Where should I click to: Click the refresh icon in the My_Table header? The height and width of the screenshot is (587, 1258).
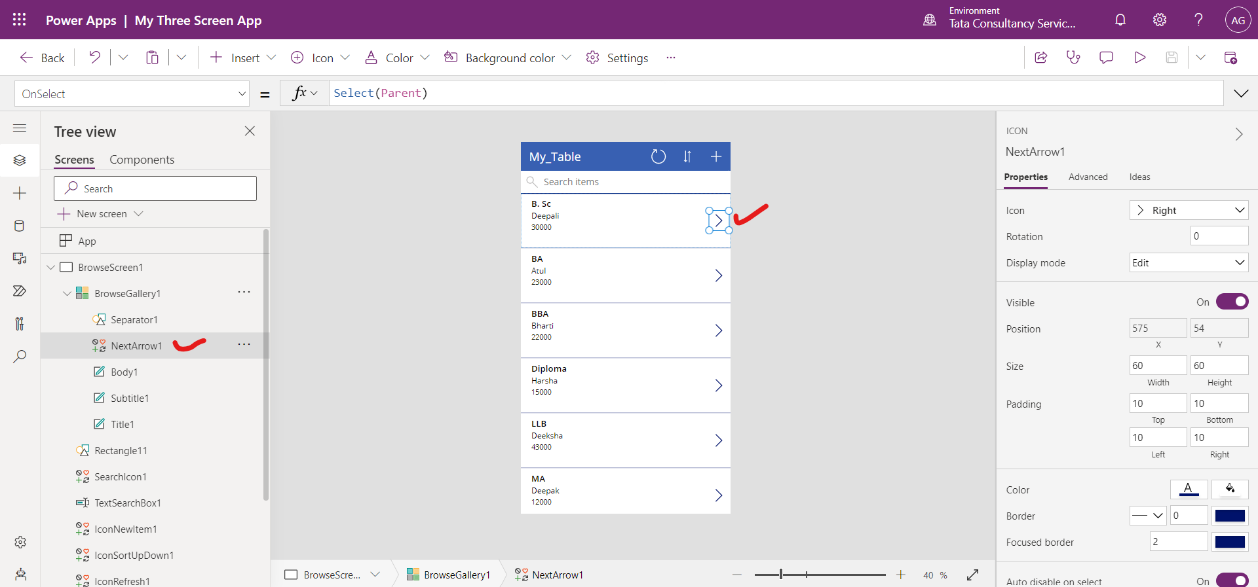point(658,156)
